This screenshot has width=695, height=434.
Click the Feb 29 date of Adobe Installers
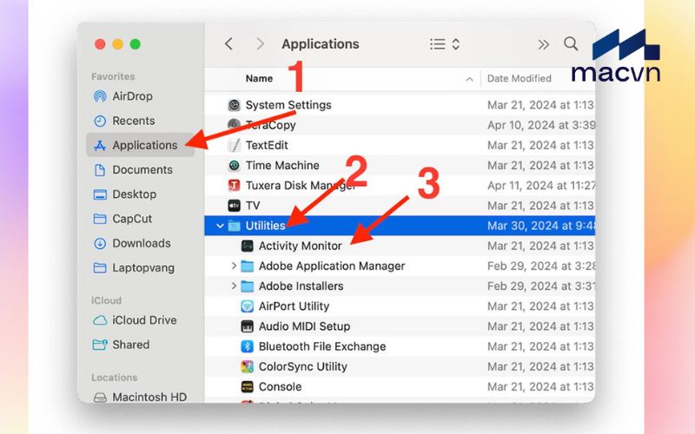[x=540, y=286]
